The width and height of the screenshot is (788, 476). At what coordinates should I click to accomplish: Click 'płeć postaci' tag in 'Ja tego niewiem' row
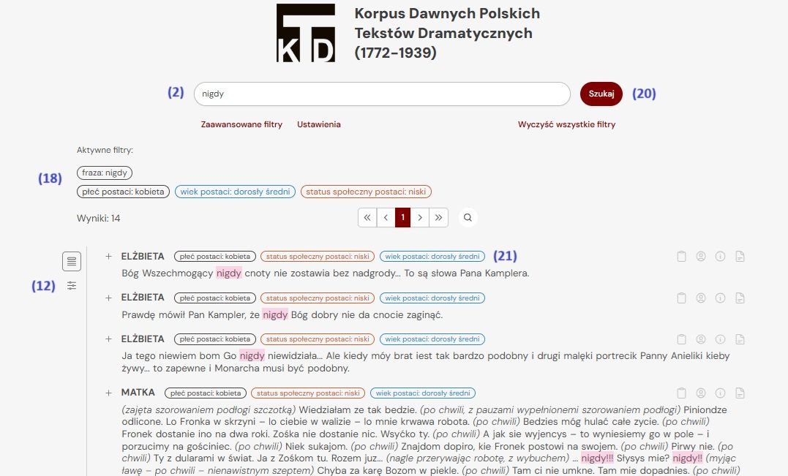[214, 339]
